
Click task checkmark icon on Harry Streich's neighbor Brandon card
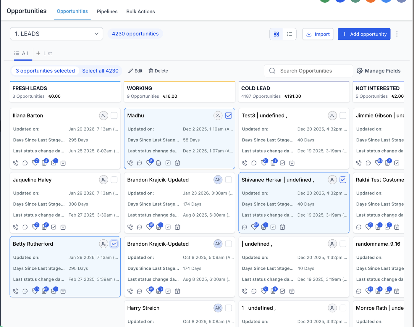click(168, 291)
